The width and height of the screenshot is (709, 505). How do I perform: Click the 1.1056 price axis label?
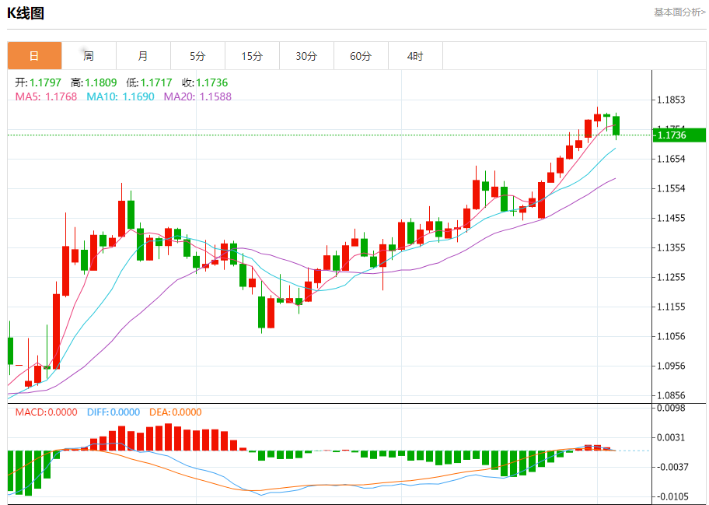(671, 336)
